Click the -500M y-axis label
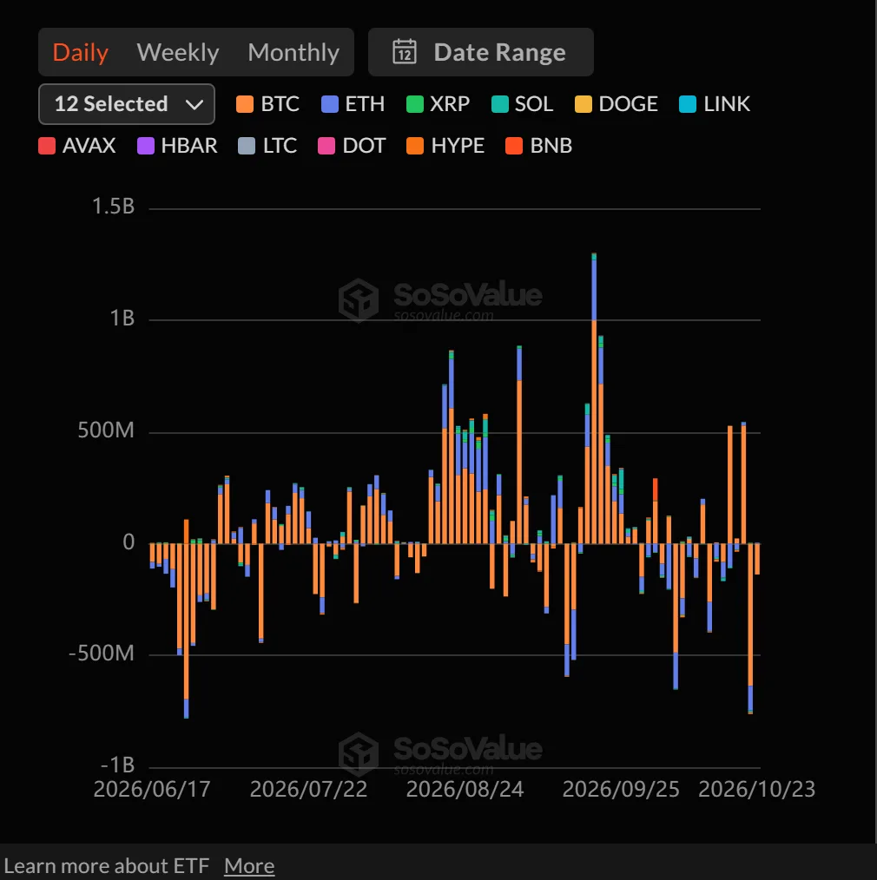 tap(101, 653)
